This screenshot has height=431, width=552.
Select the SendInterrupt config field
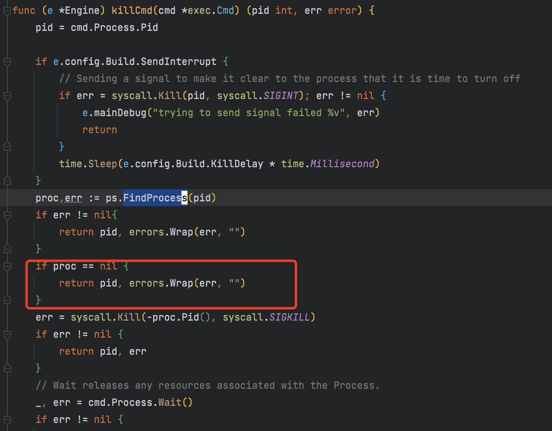point(179,62)
